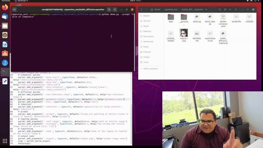
Task: Click the --guidance-scale line in editor
Action: (x=71, y=99)
